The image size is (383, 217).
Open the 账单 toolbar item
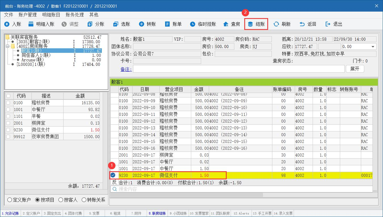coord(173,24)
